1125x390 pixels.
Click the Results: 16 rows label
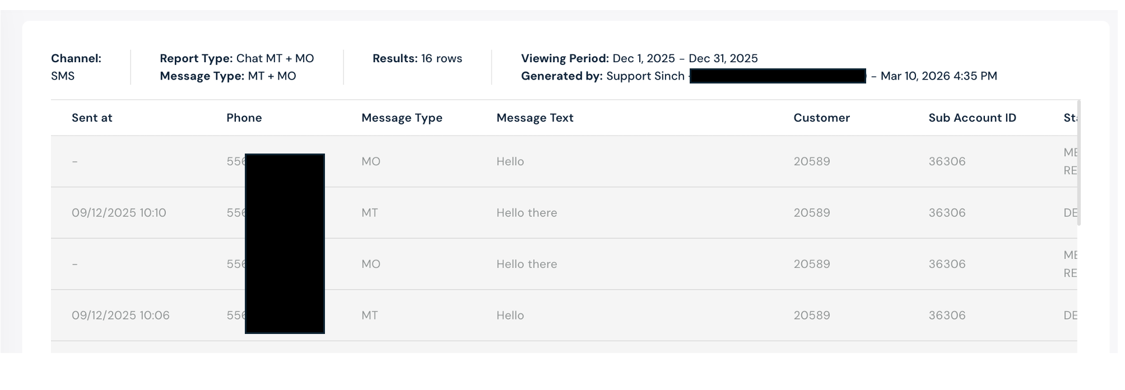[417, 58]
